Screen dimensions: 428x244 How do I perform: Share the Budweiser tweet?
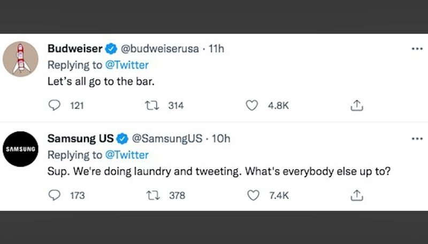tap(356, 106)
